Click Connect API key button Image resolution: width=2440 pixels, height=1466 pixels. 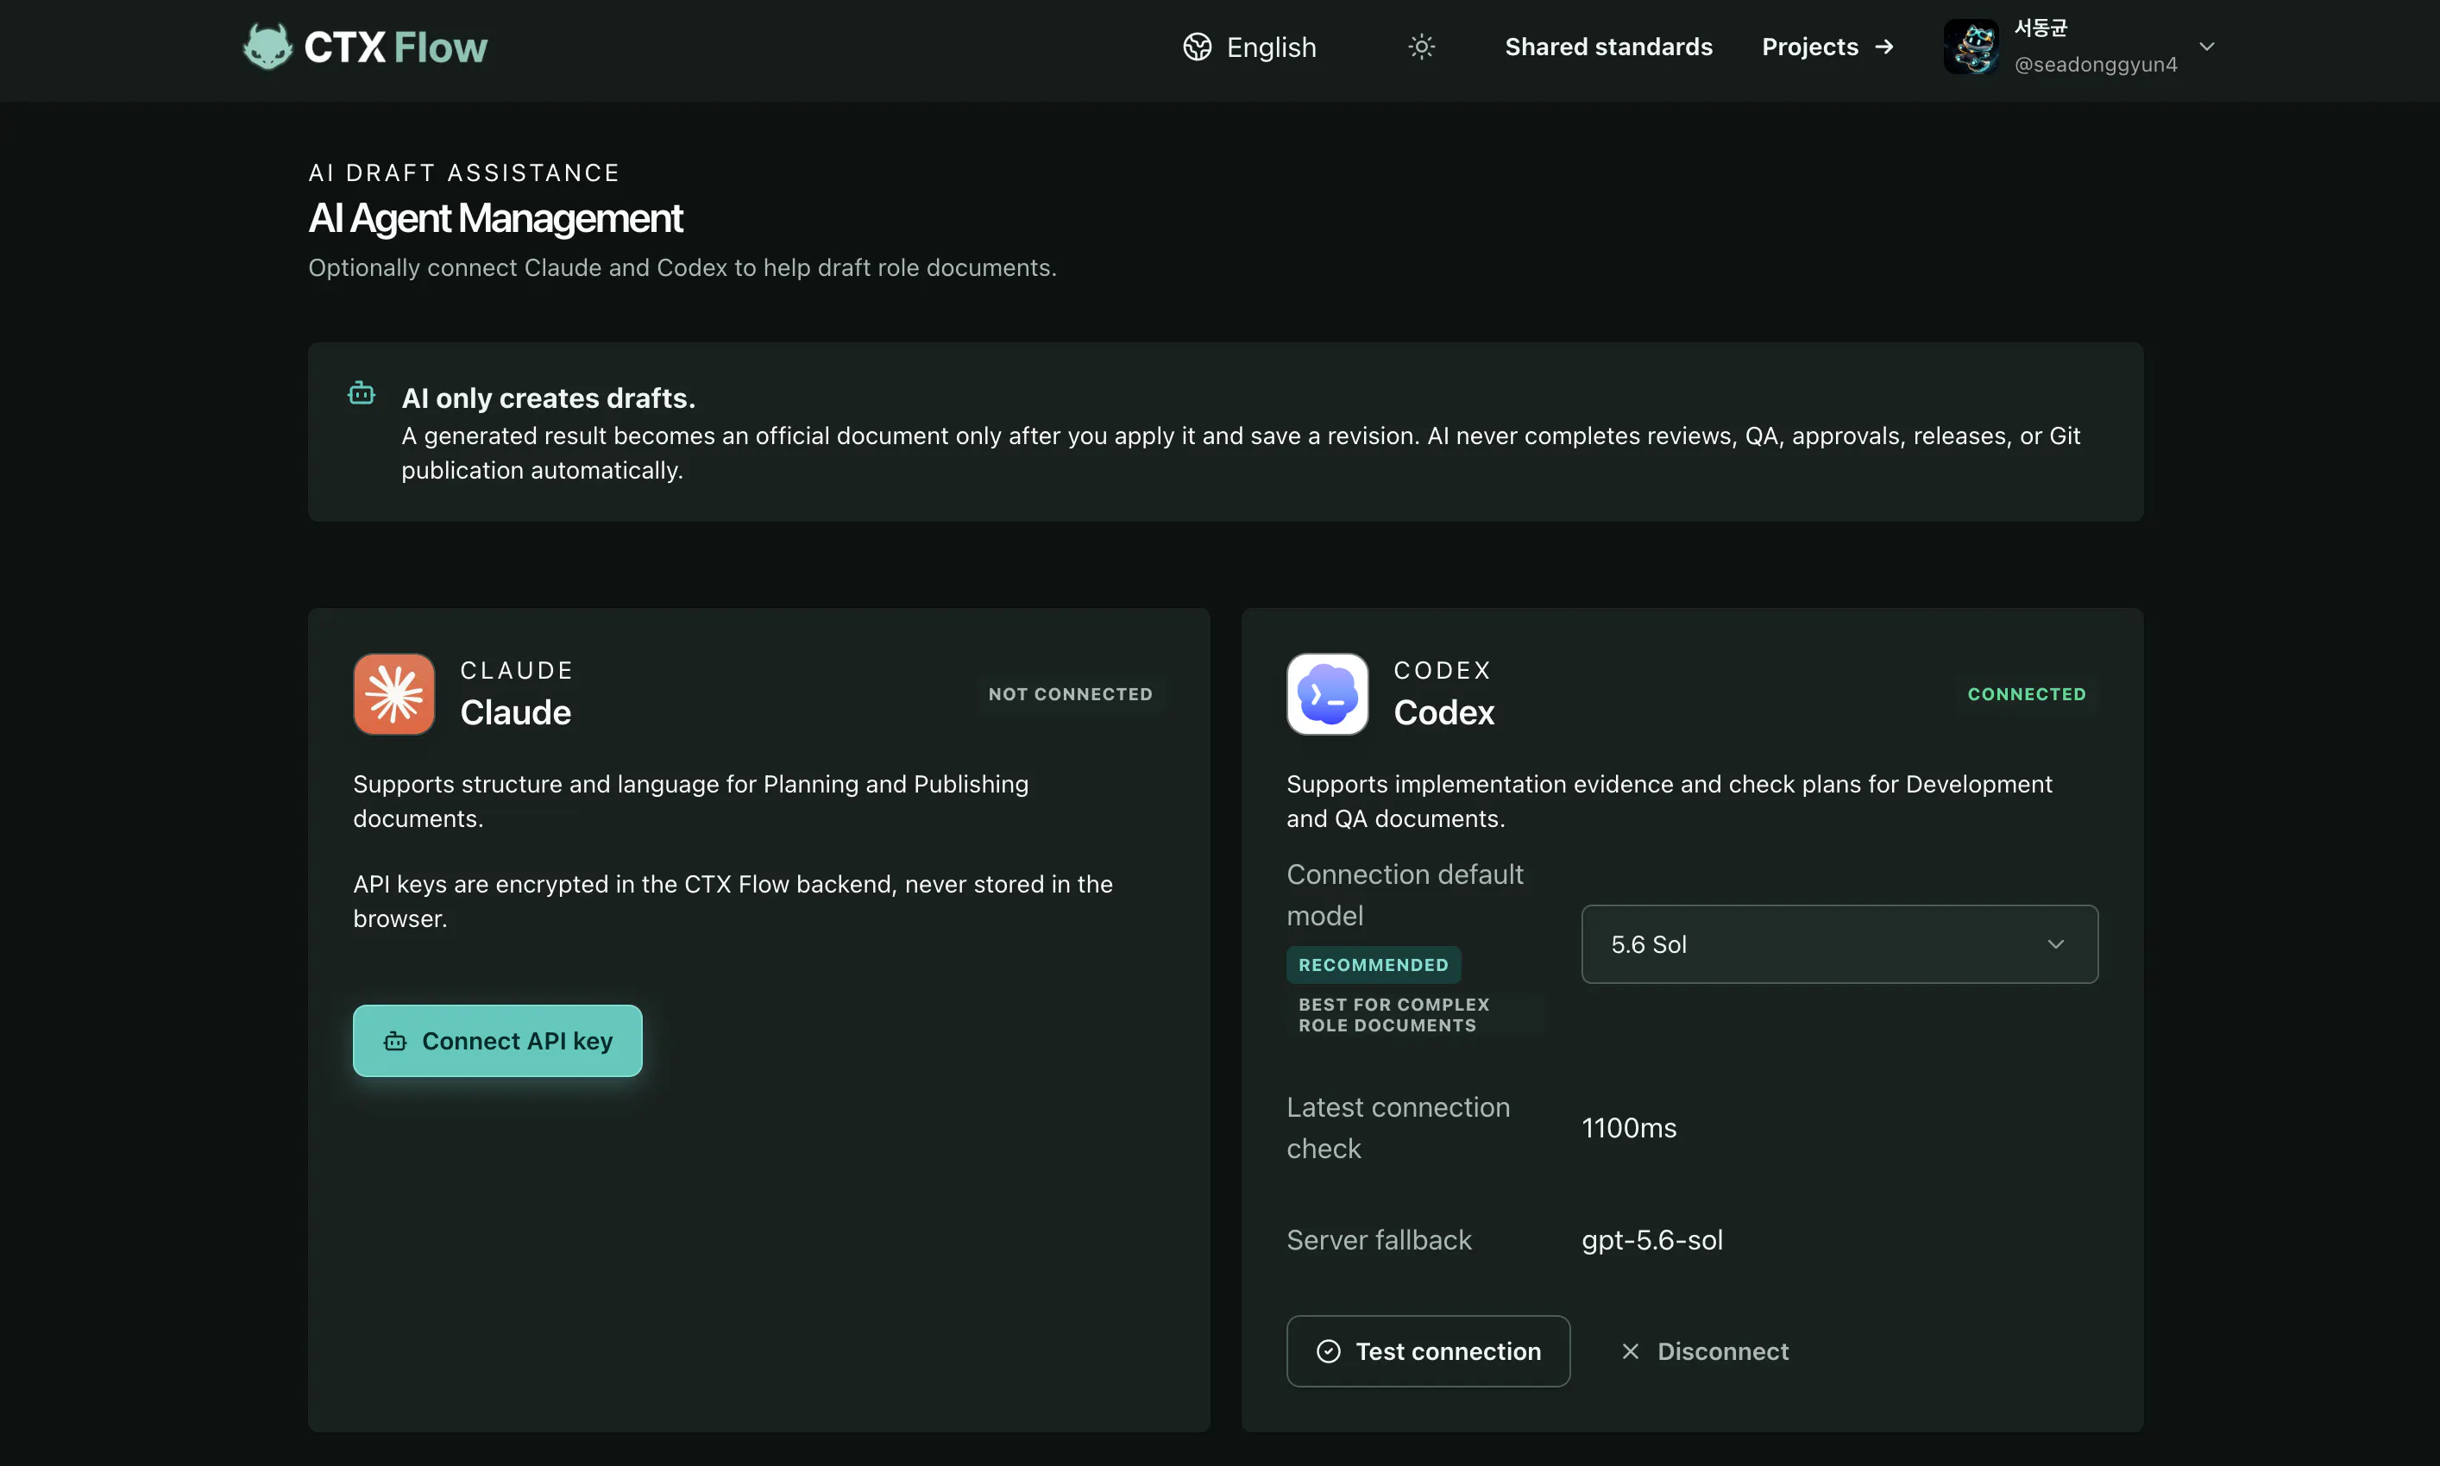497,1040
